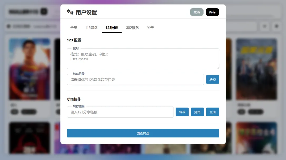The height and width of the screenshot is (160, 286).
Task: Click the 转存 button next to share link
Action: click(x=182, y=112)
